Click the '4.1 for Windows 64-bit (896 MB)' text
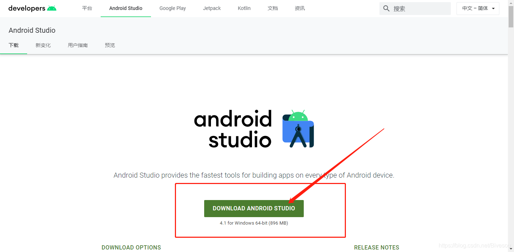This screenshot has height=252, width=514. coord(254,223)
